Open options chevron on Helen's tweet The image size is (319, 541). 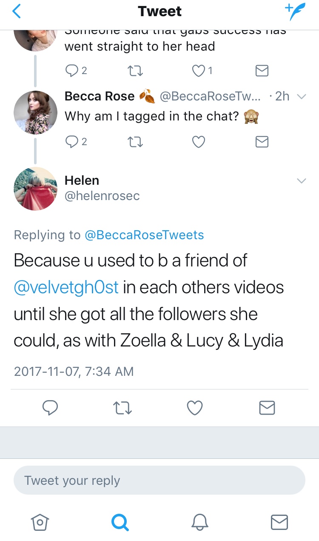click(x=301, y=181)
